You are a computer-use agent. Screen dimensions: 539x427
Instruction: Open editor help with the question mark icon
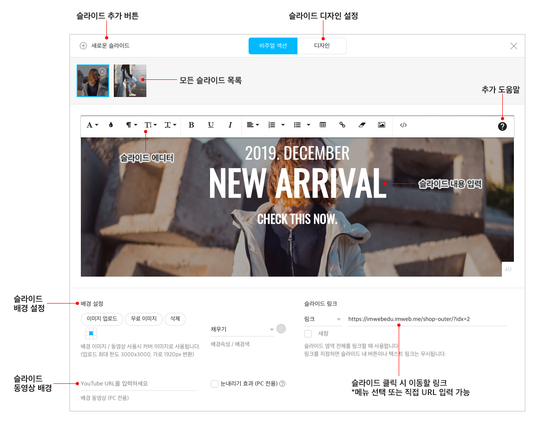coord(502,126)
